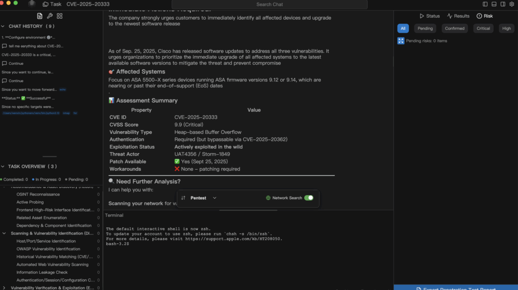Collapse the Scanning & Vulnerability Identification group
This screenshot has width=518, height=290.
click(x=5, y=233)
